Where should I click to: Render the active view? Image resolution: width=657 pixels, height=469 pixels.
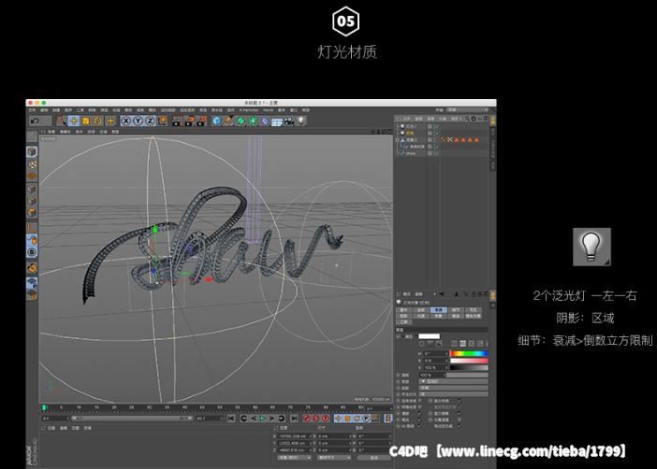click(x=177, y=121)
